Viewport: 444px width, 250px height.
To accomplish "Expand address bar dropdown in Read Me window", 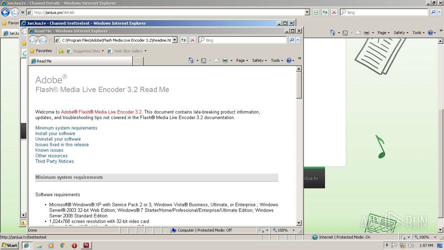I will click(175, 40).
